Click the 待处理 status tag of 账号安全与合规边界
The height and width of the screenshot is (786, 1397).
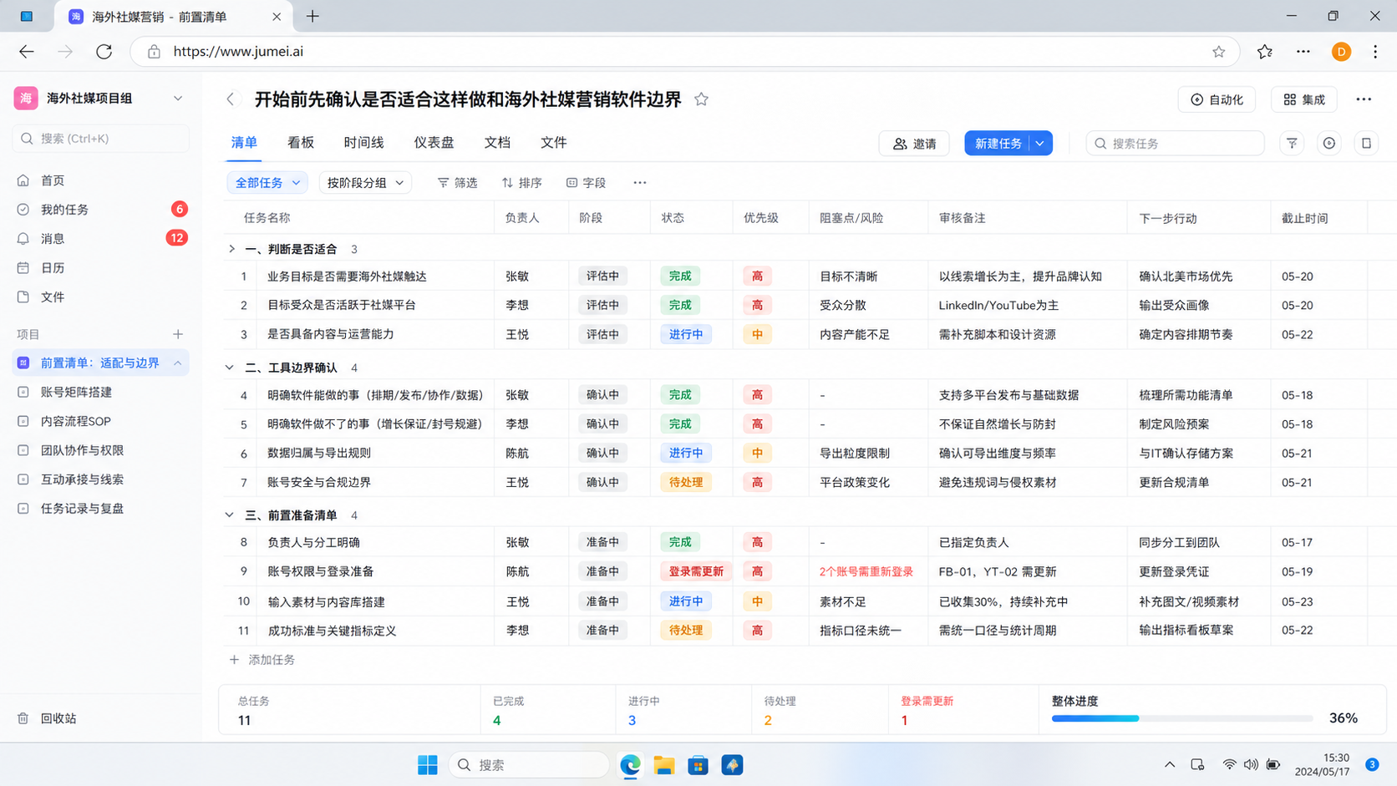click(x=686, y=483)
